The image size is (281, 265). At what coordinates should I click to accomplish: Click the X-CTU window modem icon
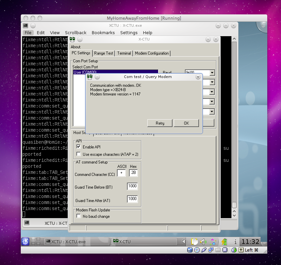pyautogui.click(x=72, y=39)
